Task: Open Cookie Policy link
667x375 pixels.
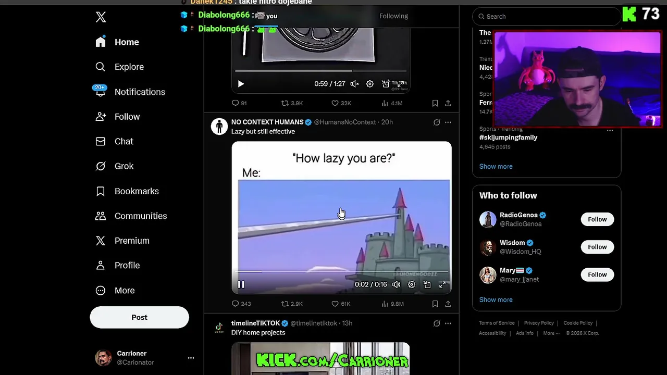Action: (578, 323)
